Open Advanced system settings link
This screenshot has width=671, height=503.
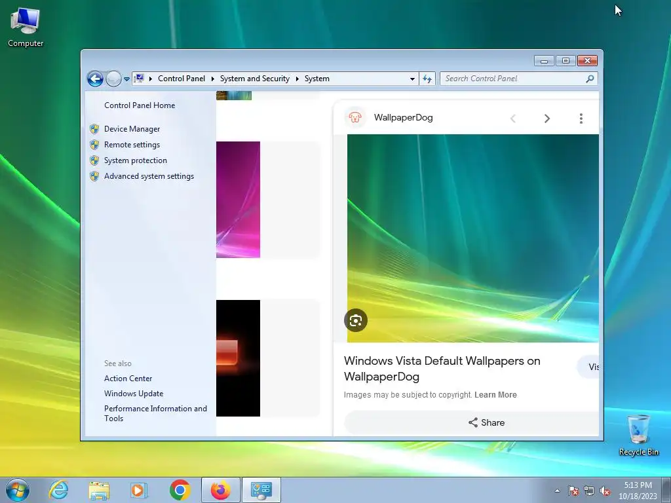[149, 176]
